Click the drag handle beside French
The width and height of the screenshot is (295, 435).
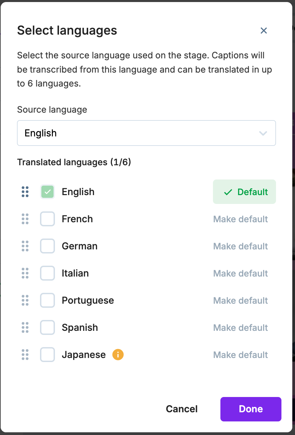point(25,219)
